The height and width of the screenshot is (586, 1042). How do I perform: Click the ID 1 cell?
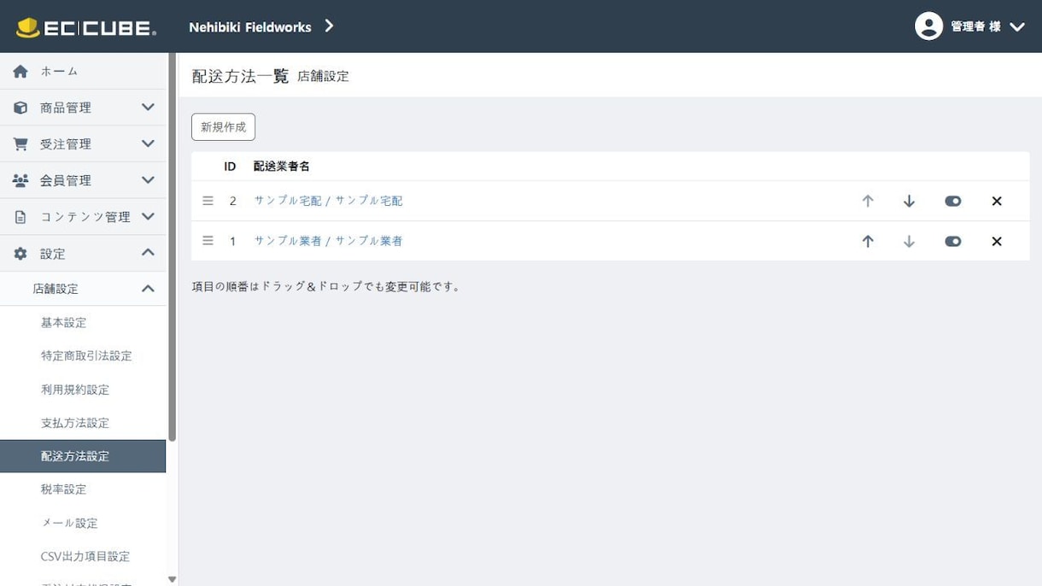pyautogui.click(x=232, y=242)
